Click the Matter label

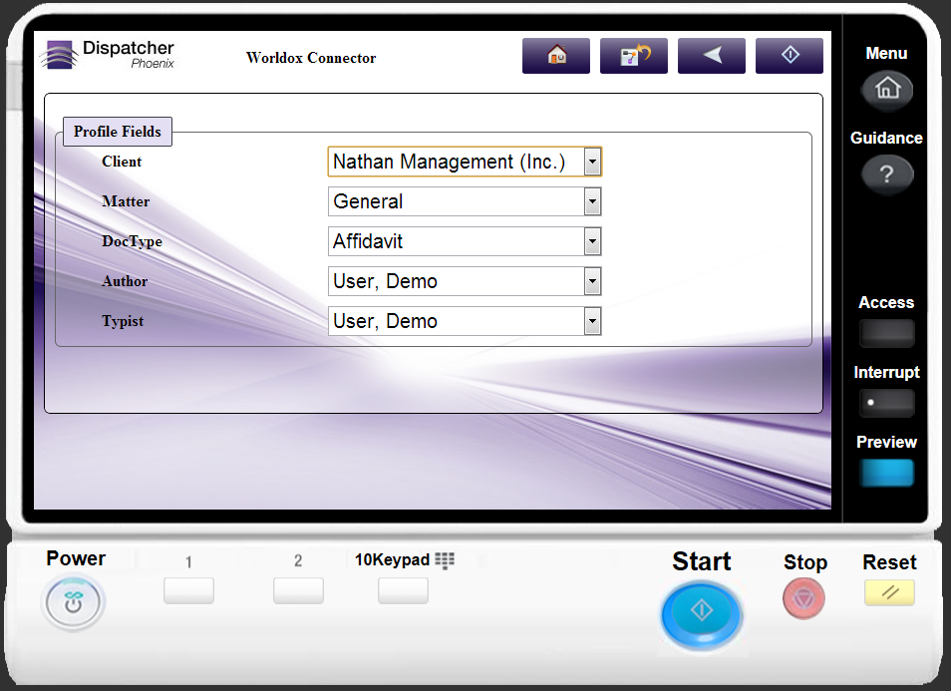[x=126, y=201]
